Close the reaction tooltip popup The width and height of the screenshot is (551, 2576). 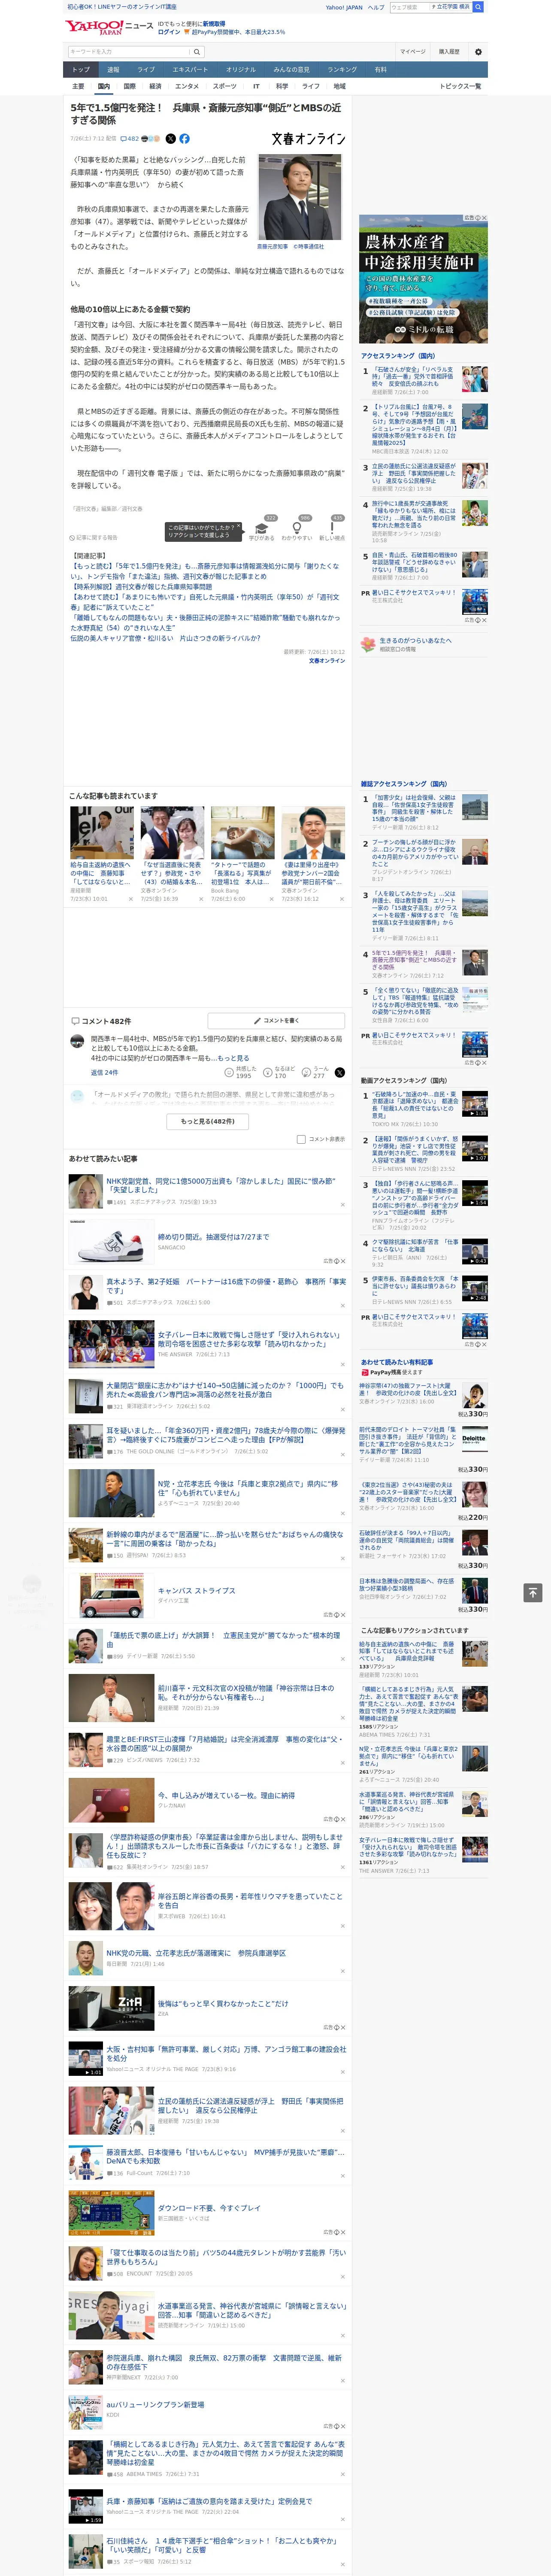tap(239, 527)
